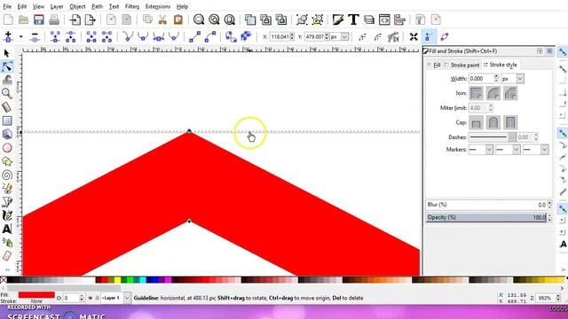Select the Spray tool
568x319 pixels.
point(7,242)
